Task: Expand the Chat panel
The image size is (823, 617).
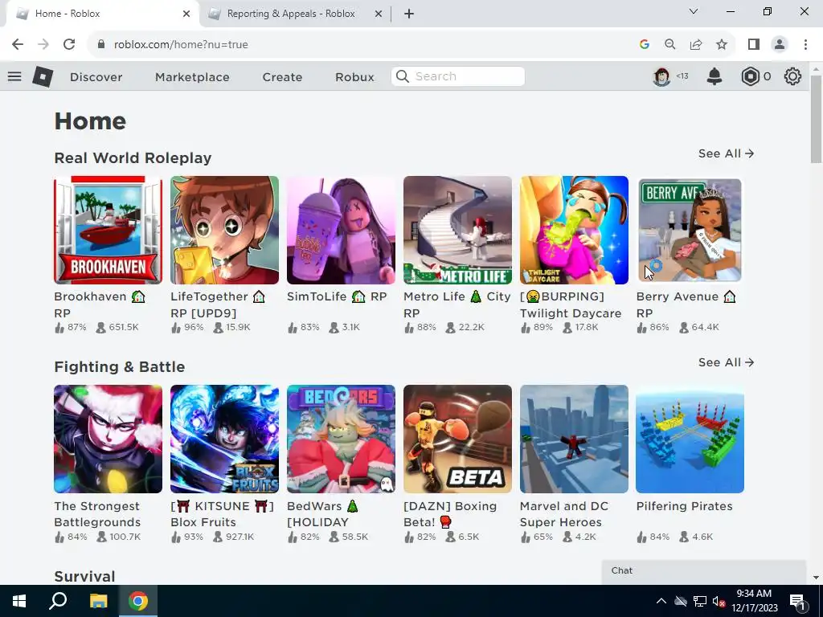Action: pyautogui.click(x=703, y=571)
